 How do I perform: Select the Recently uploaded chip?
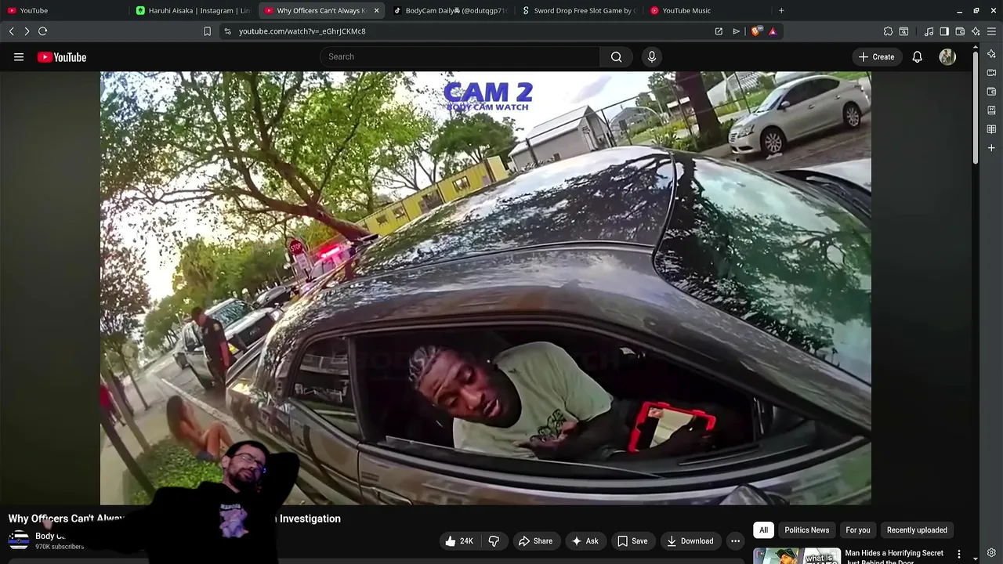917,530
